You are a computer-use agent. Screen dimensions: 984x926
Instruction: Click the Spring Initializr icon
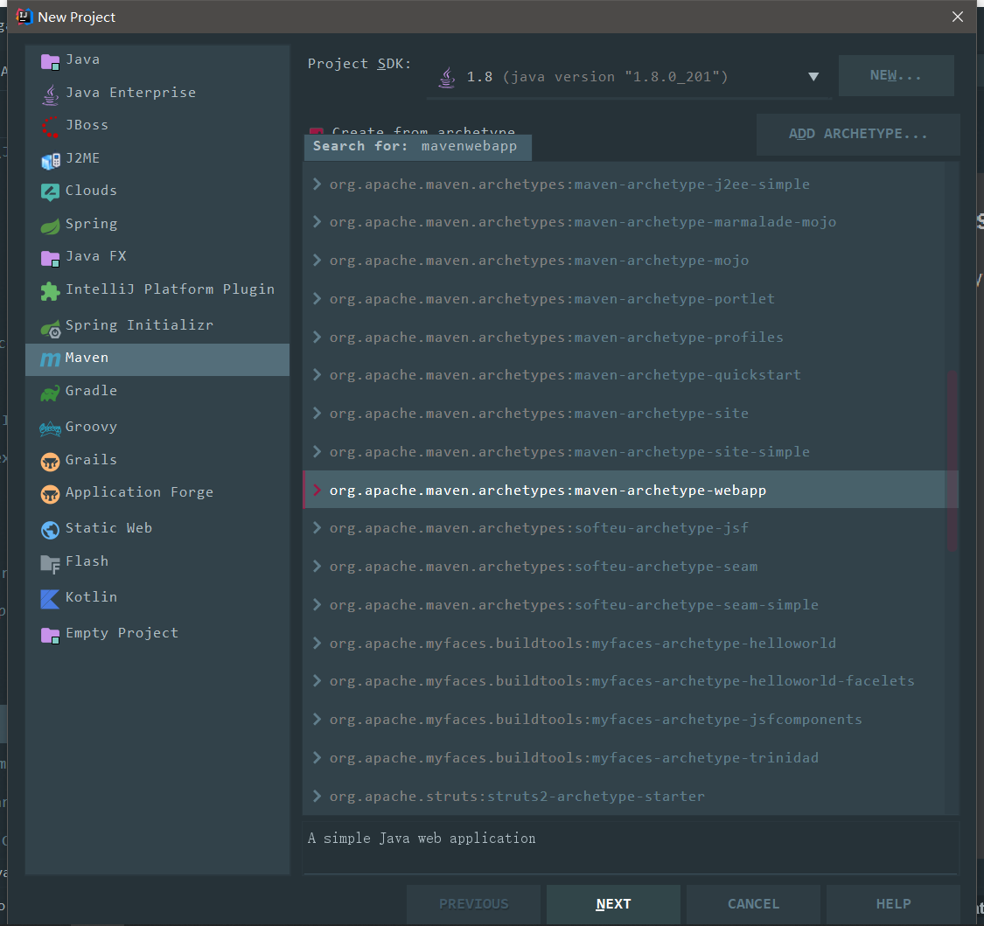tap(50, 328)
